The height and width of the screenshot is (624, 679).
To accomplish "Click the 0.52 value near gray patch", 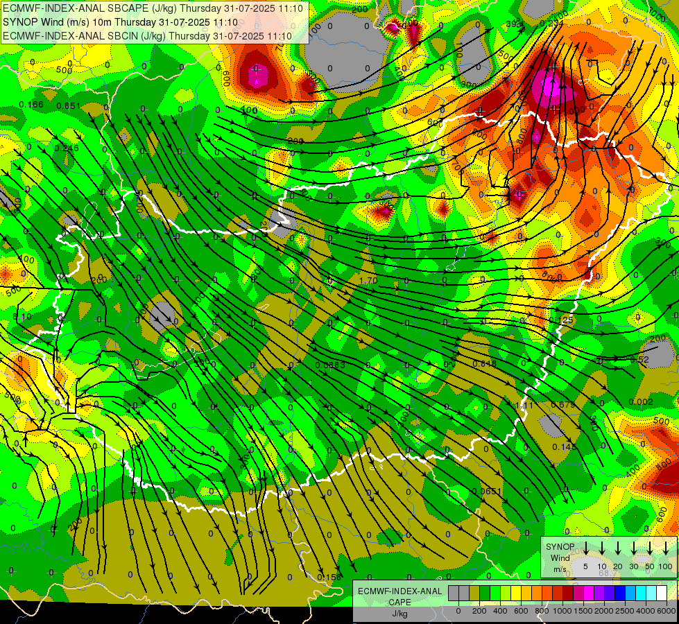I will point(639,359).
